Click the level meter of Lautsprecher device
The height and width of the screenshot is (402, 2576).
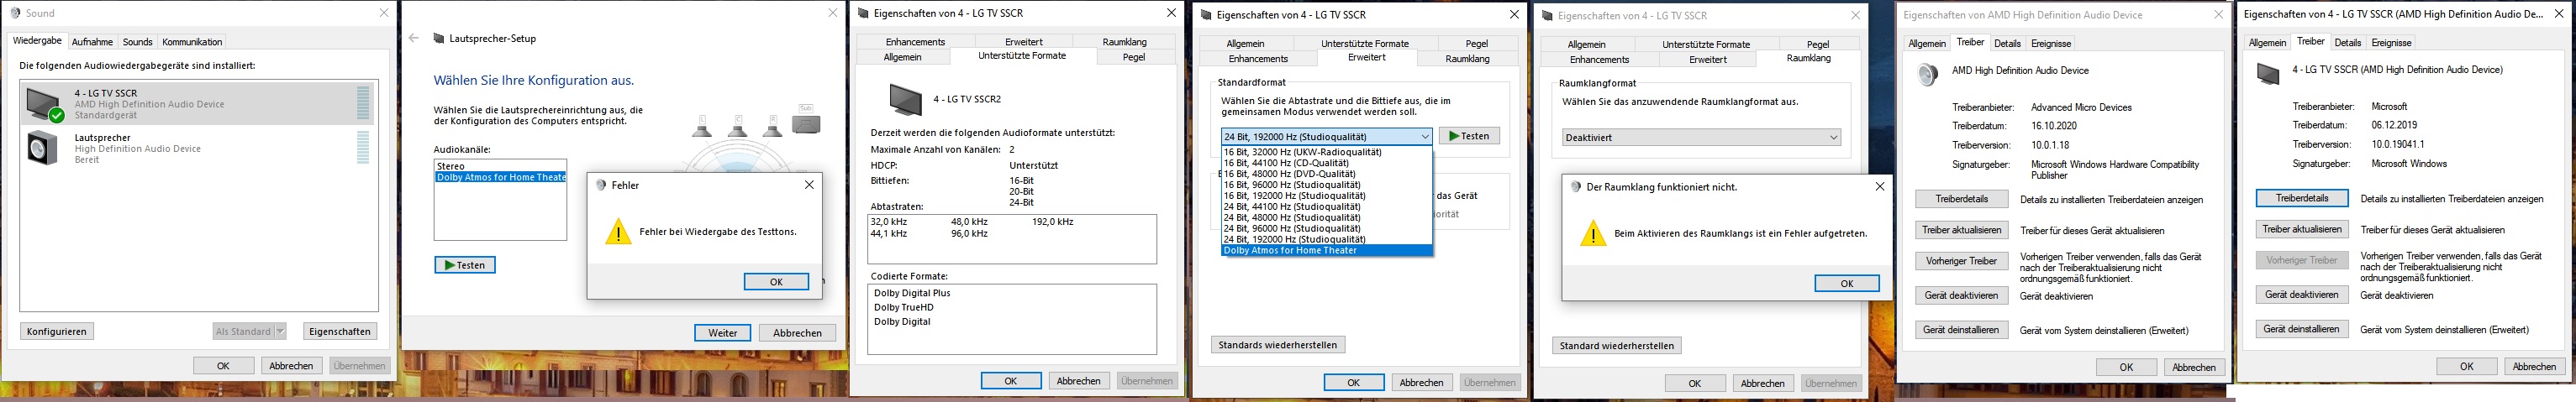pyautogui.click(x=363, y=148)
